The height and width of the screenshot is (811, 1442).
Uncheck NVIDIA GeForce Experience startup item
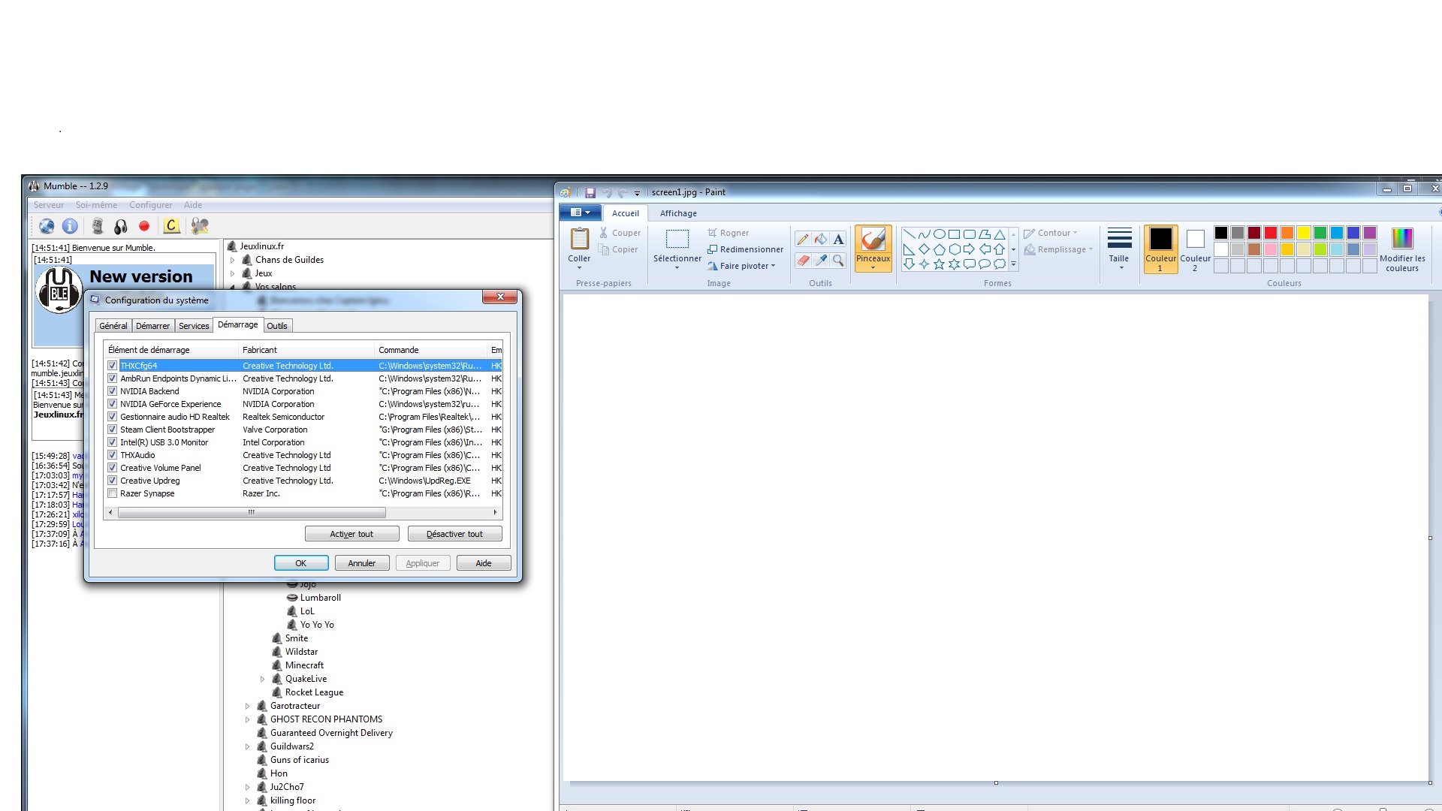[x=113, y=404]
